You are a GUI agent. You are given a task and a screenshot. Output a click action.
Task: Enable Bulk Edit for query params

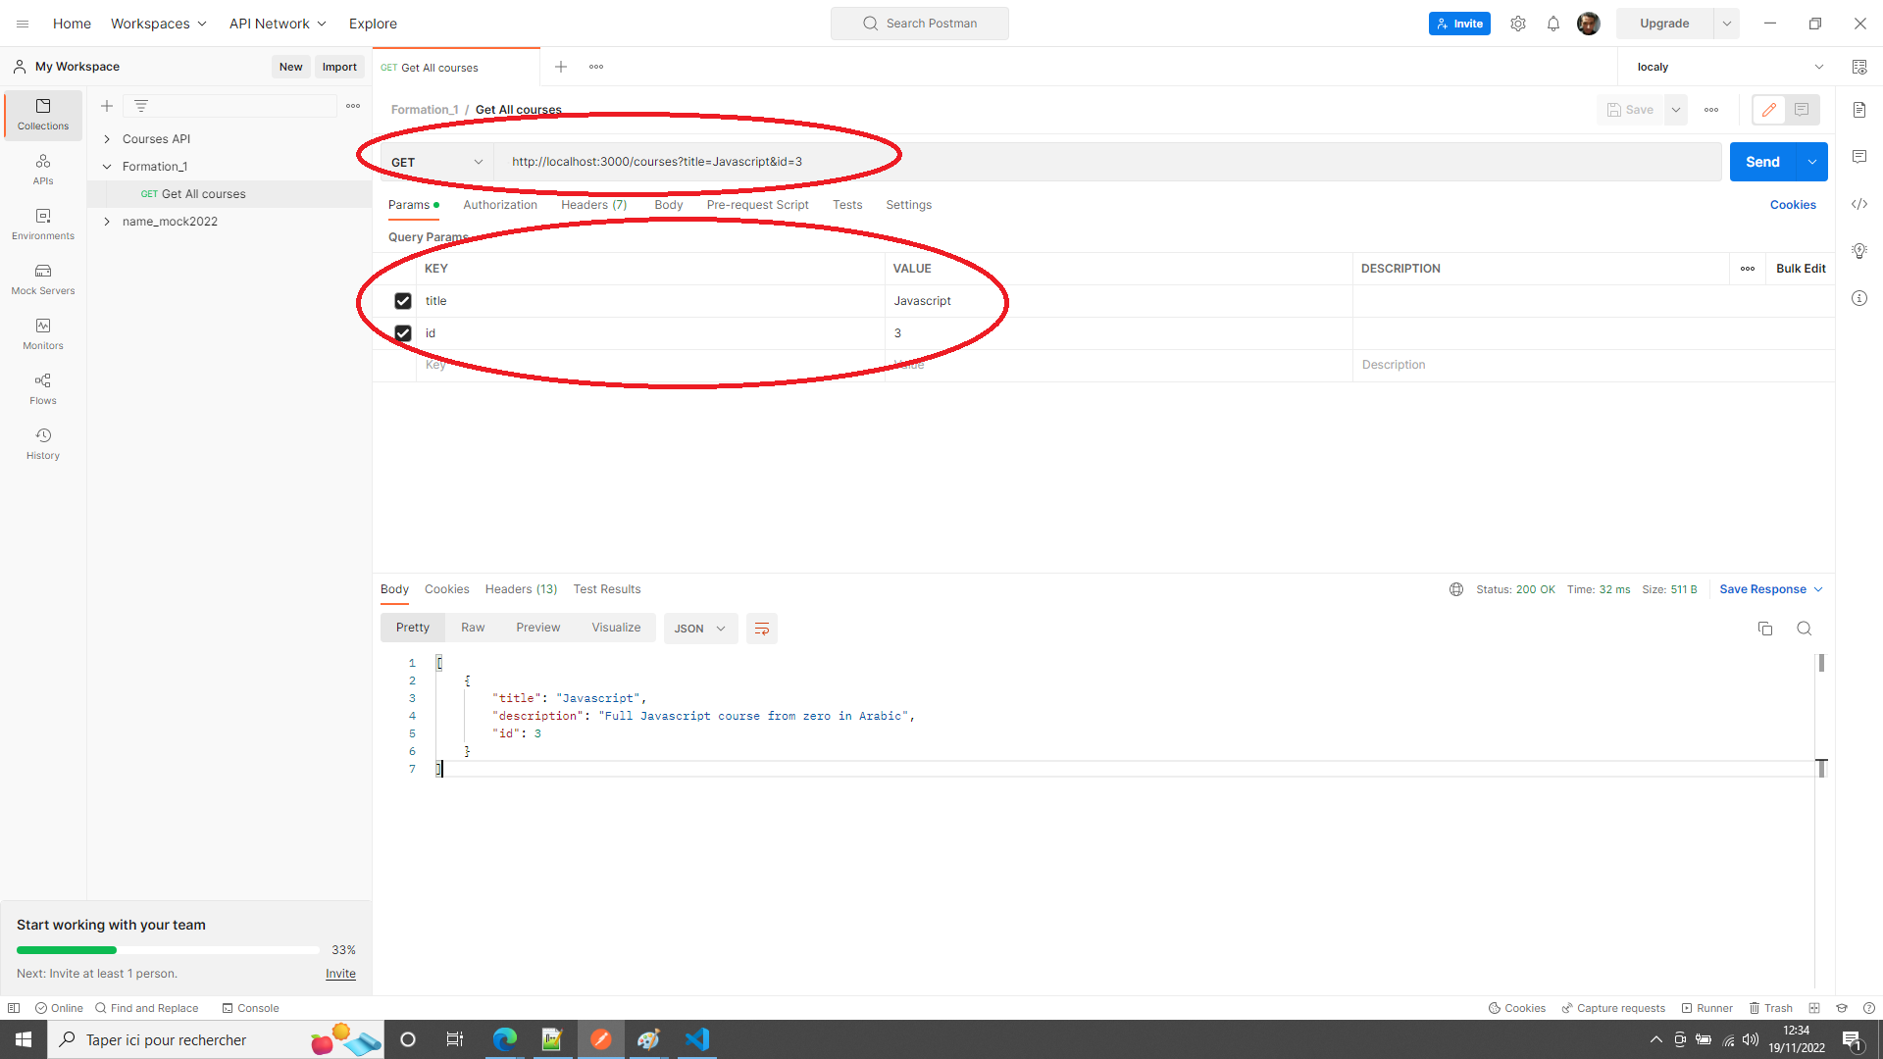click(1801, 268)
